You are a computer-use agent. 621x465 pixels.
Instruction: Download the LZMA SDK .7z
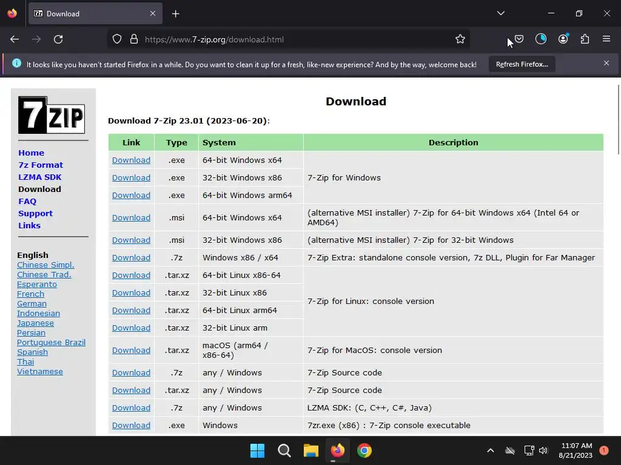(x=131, y=408)
